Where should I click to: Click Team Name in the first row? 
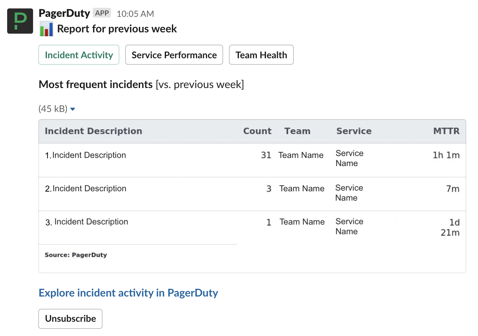tap(301, 155)
